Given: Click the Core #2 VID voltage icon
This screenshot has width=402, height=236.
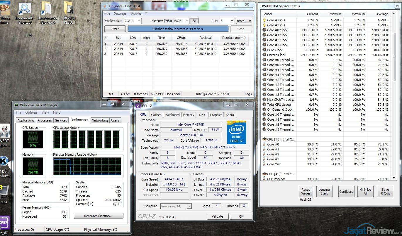Looking at the screenshot, I should click(264, 20).
